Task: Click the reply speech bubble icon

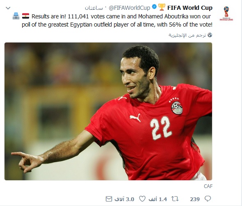Action: click(208, 199)
